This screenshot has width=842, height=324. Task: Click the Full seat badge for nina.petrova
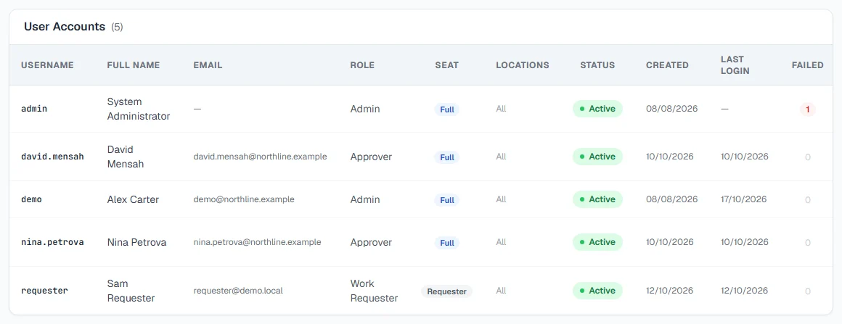[447, 243]
